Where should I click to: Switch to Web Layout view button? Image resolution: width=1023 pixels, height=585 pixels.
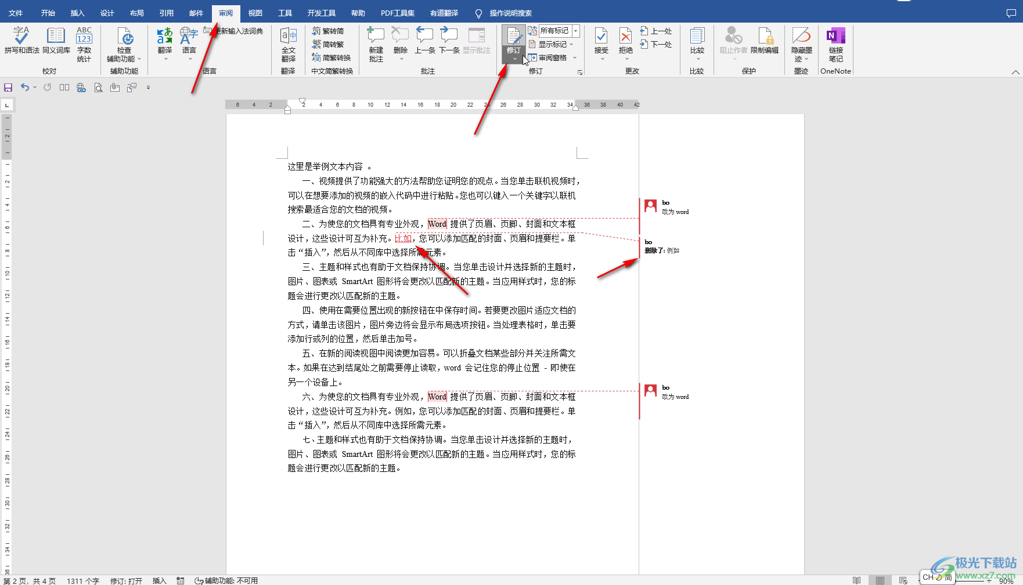tap(903, 580)
